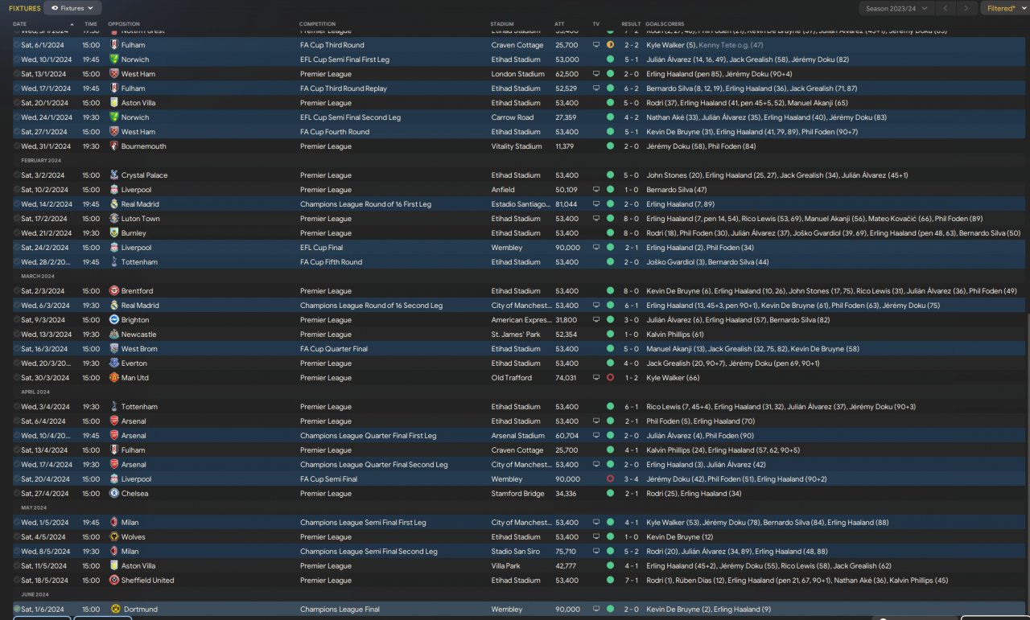Sort by the Time column header

91,24
